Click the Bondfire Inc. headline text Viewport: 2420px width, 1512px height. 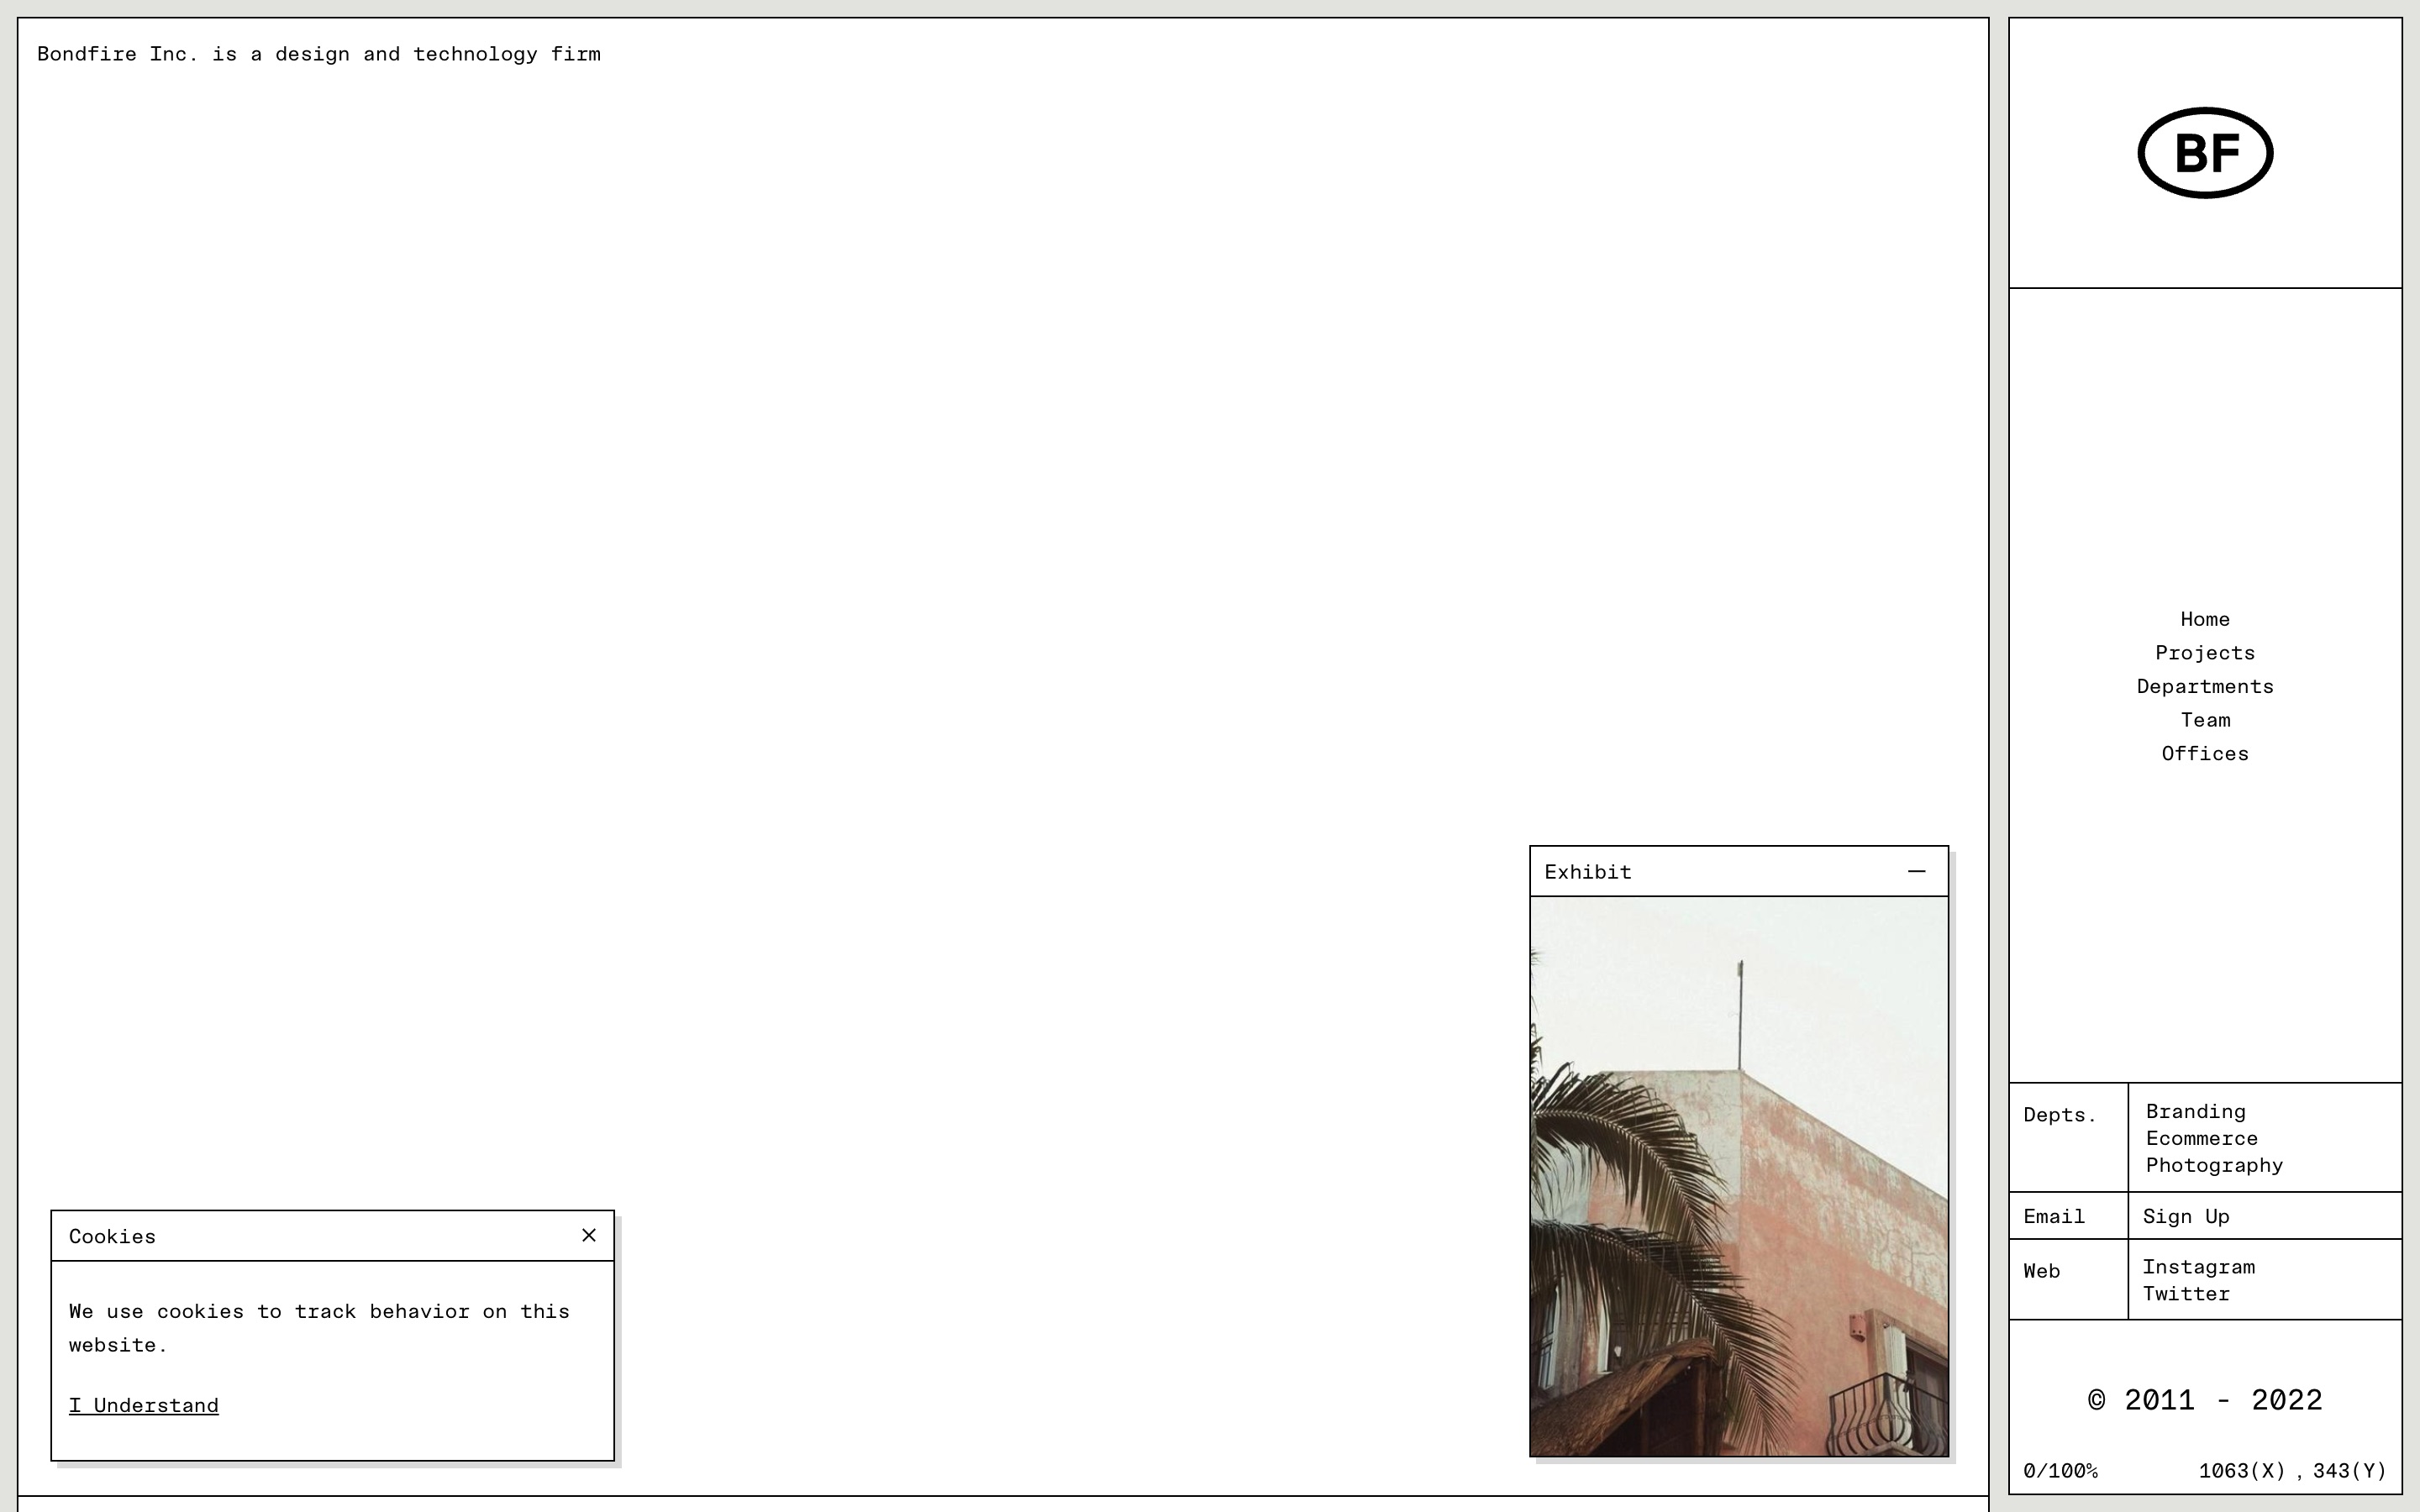pos(319,54)
